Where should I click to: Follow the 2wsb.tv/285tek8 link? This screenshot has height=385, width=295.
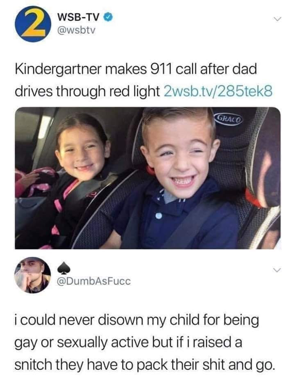[218, 91]
